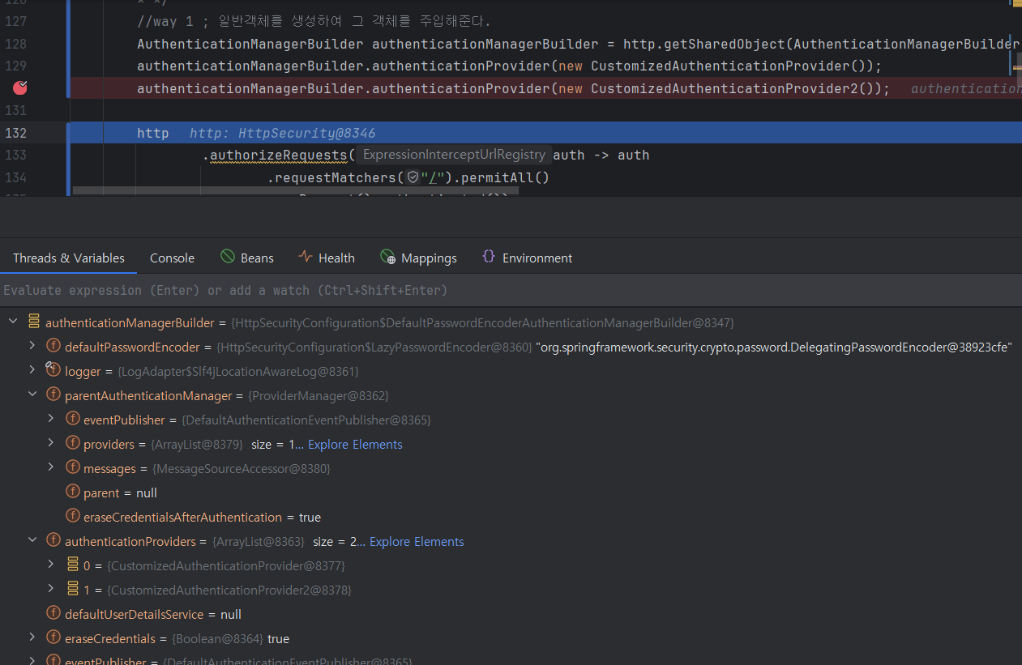Click line number 128 in gutter
Image resolution: width=1022 pixels, height=665 pixels.
pos(16,44)
